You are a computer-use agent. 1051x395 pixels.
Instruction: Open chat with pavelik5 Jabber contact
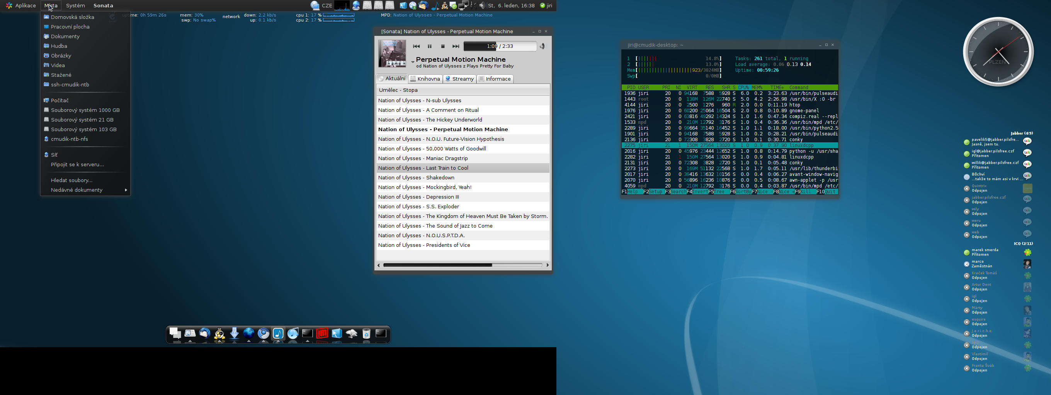coord(999,142)
